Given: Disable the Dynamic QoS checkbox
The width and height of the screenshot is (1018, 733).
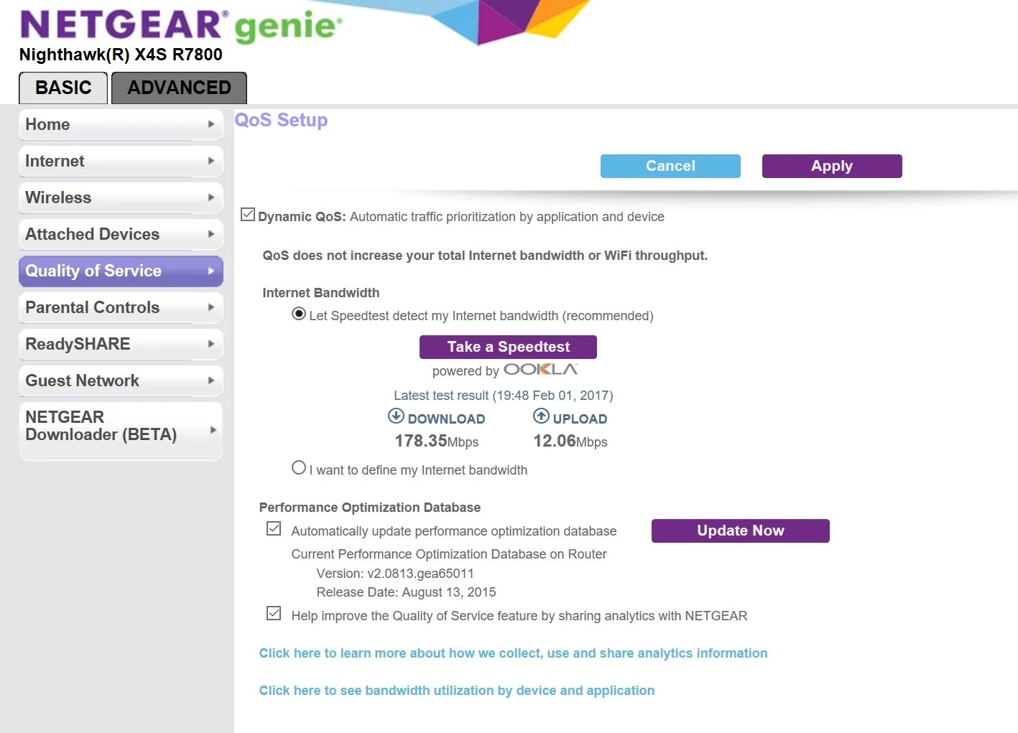Looking at the screenshot, I should (x=248, y=215).
